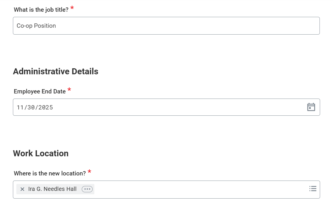
Task: Click the Where is the new location field
Action: [172, 189]
